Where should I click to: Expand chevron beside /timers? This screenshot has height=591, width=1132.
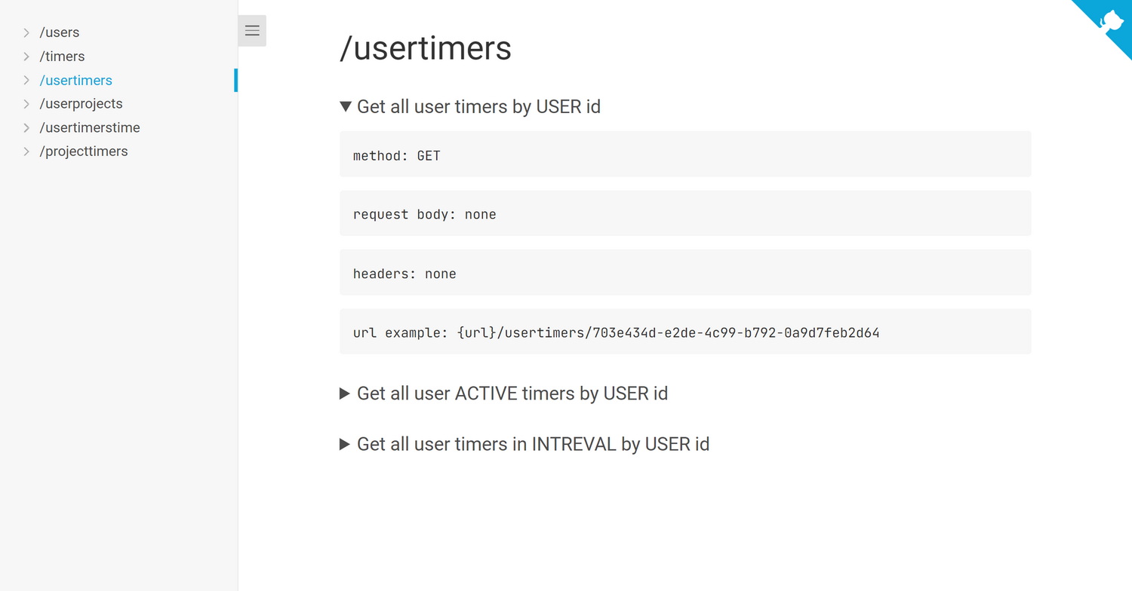click(26, 57)
